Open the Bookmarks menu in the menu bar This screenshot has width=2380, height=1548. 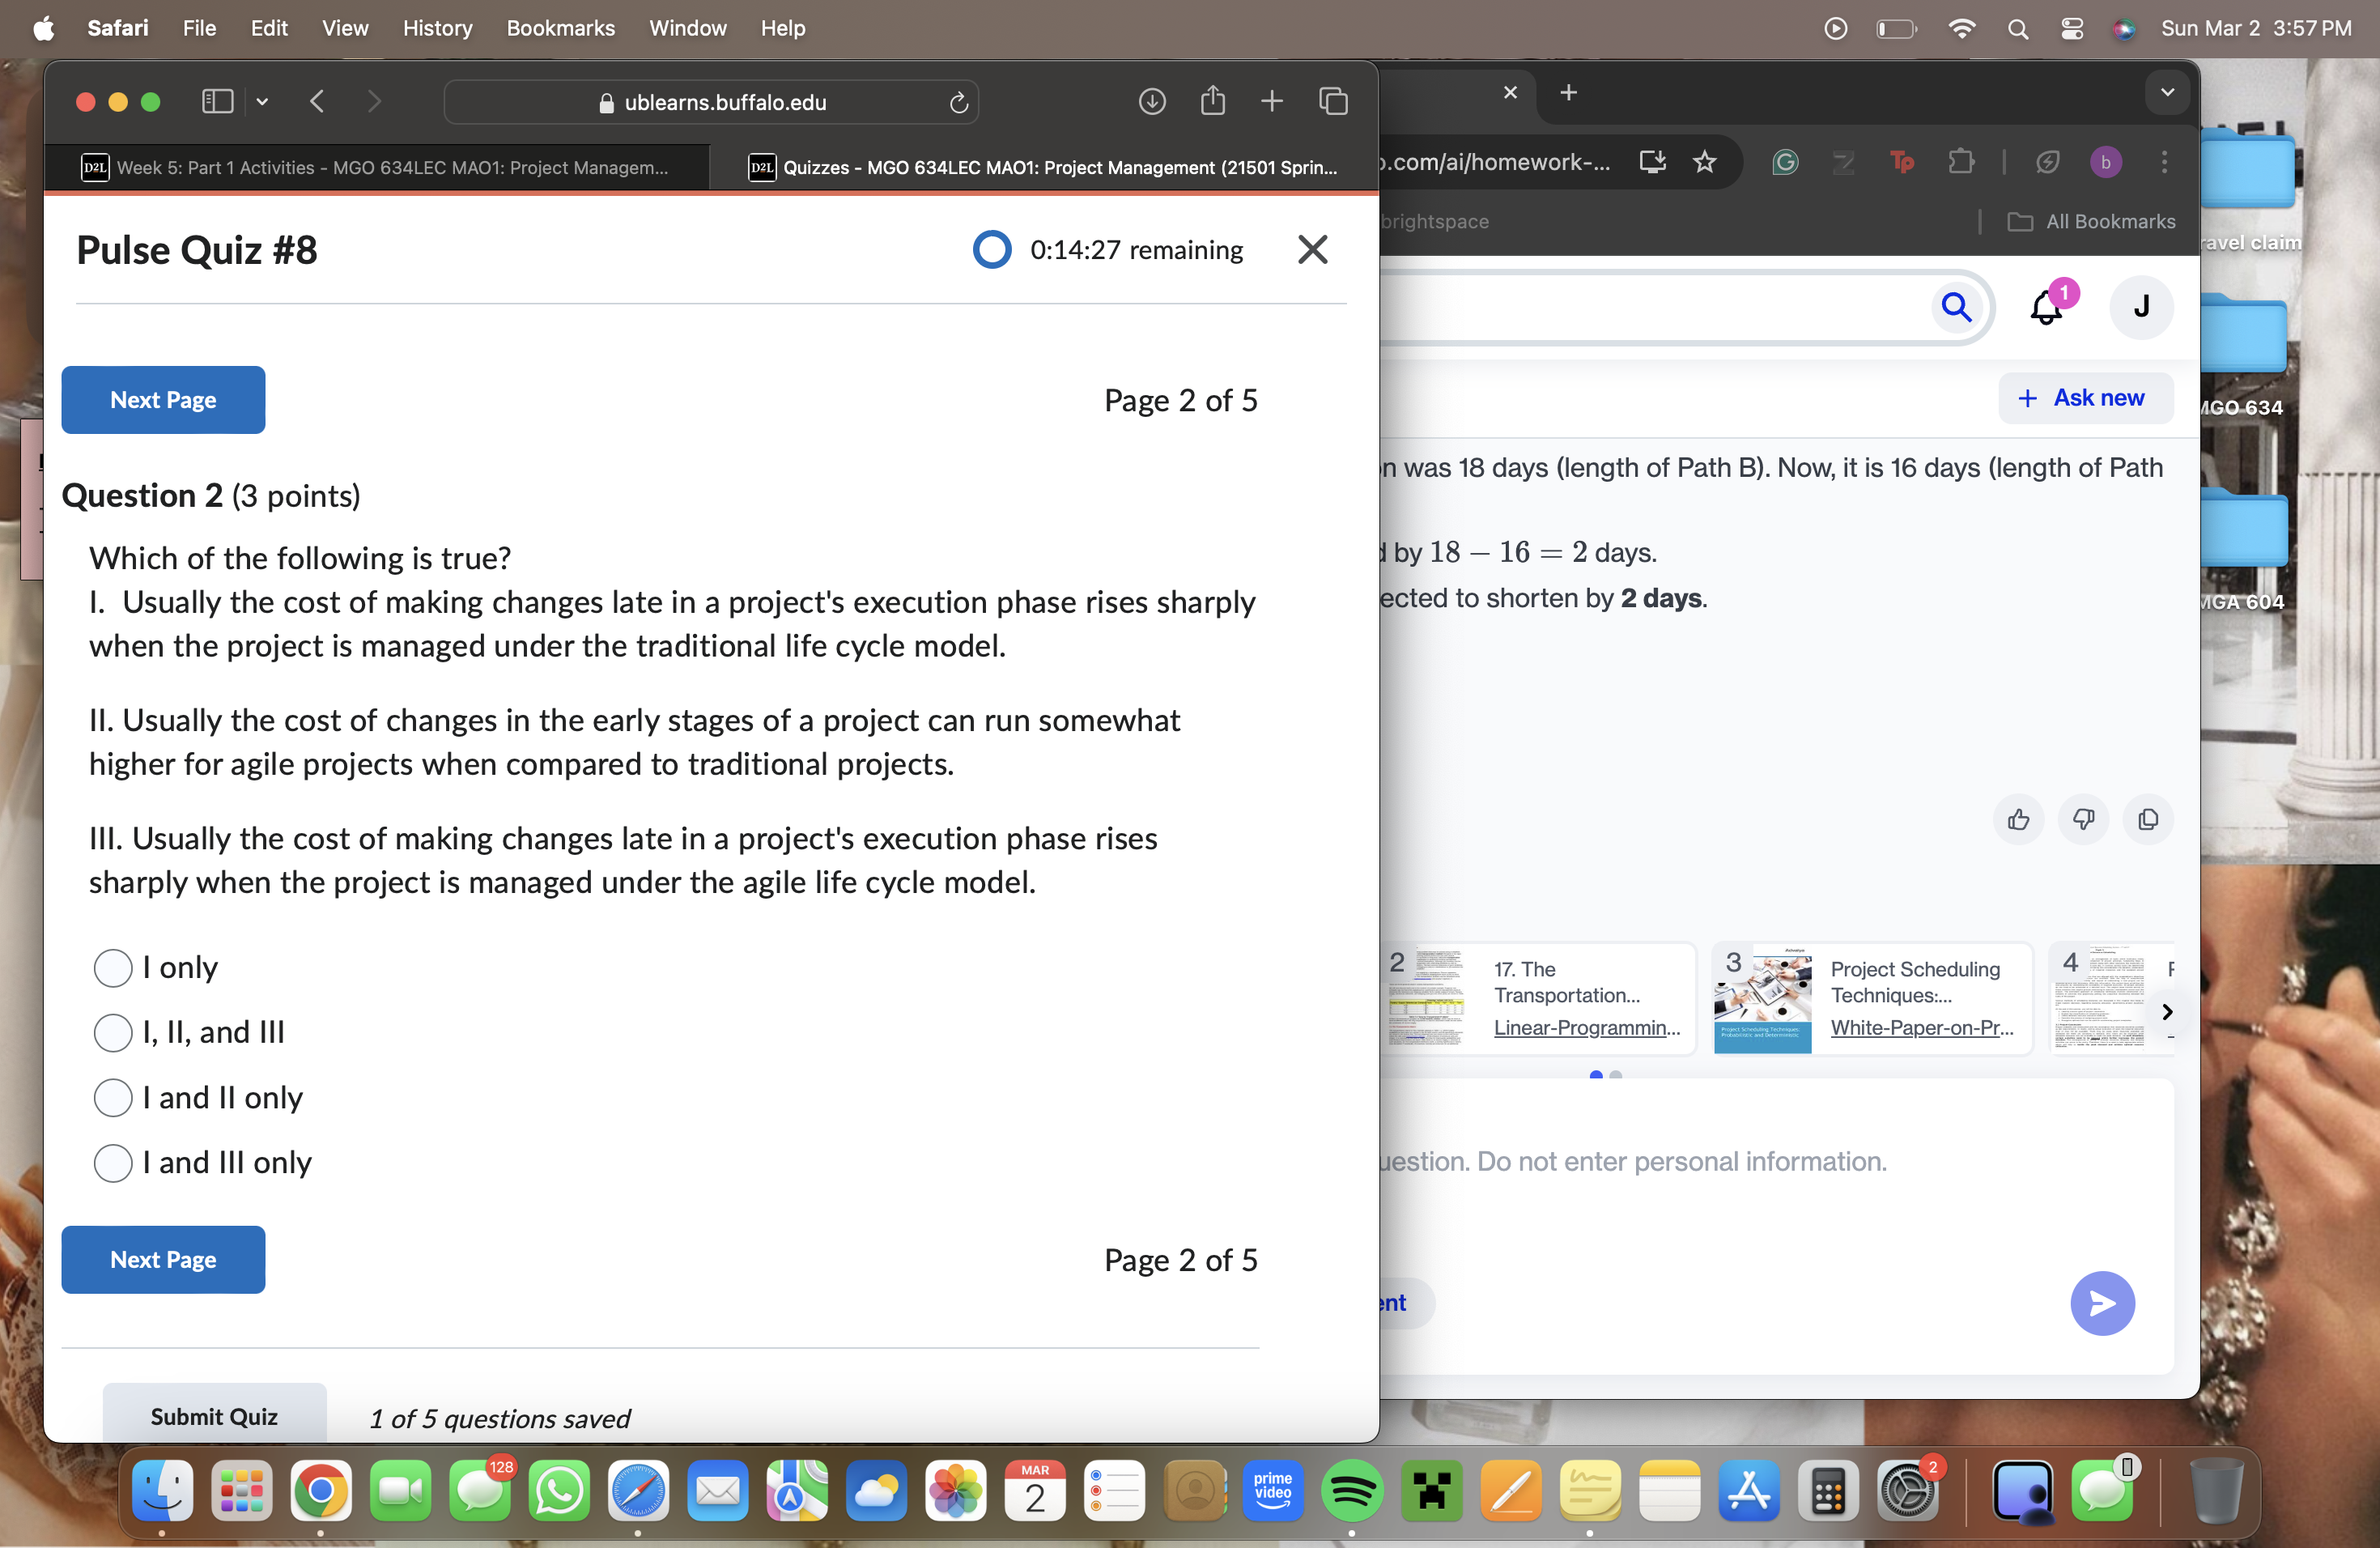tap(560, 28)
